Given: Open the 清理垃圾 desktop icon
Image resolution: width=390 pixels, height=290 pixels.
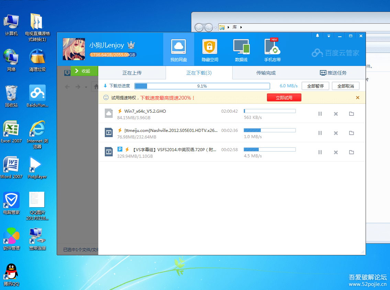Looking at the screenshot, I should (37, 60).
